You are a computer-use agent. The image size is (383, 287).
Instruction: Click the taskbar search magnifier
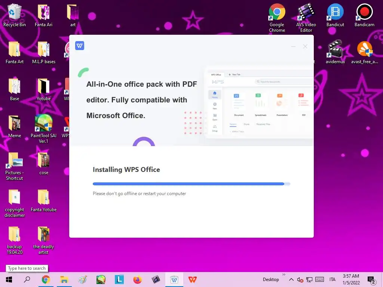[x=27, y=280]
